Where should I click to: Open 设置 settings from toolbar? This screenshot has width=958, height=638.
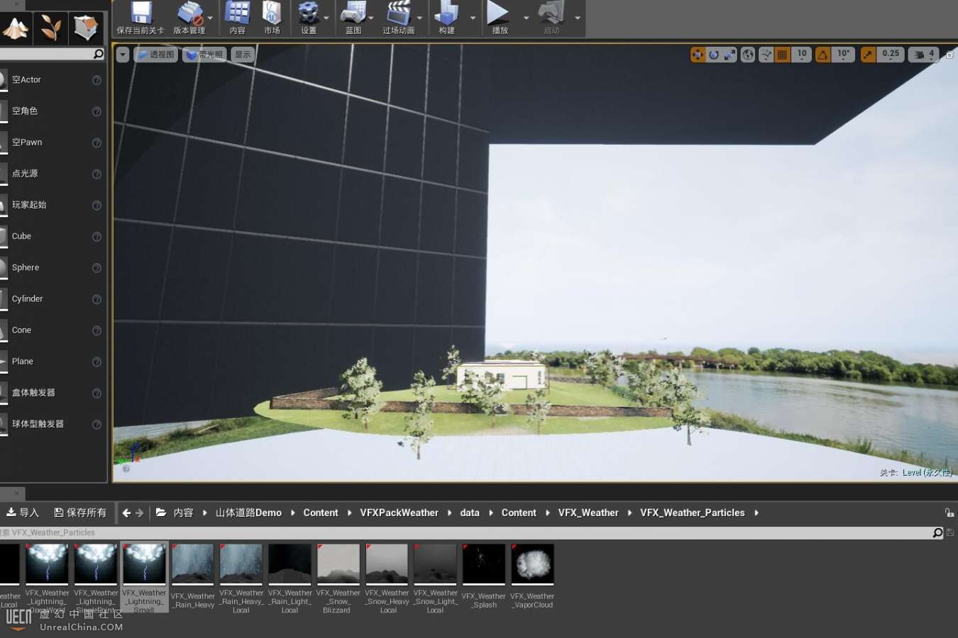coord(308,18)
